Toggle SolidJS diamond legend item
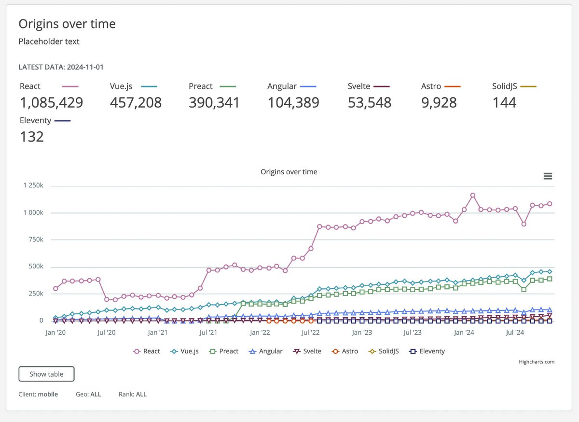Viewport: 579px width, 422px height. tap(383, 352)
